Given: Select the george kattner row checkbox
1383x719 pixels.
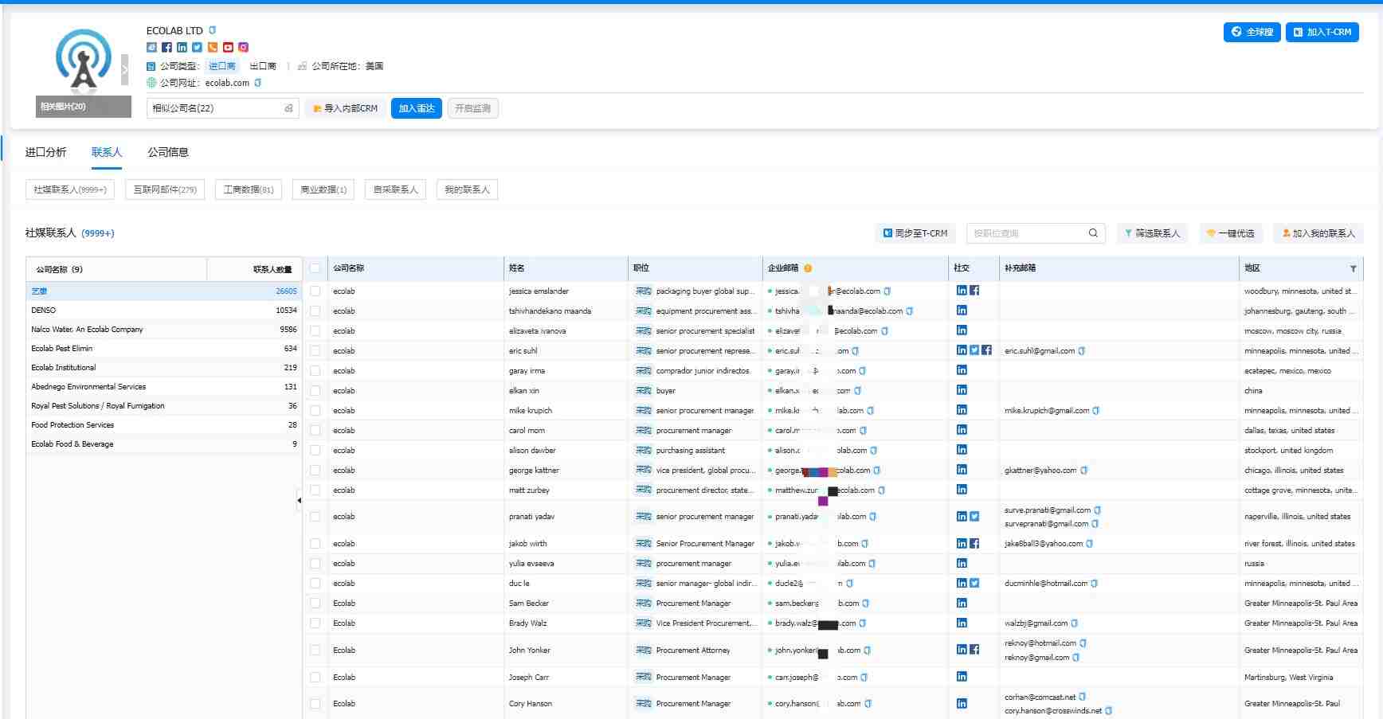Looking at the screenshot, I should coord(315,470).
